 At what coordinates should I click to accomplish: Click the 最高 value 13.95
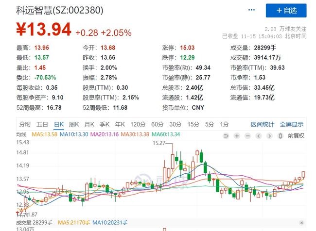point(41,48)
